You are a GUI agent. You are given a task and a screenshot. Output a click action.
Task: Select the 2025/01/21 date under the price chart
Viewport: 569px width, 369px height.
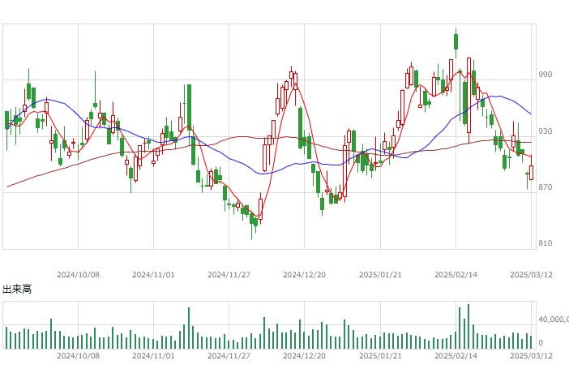(x=380, y=275)
